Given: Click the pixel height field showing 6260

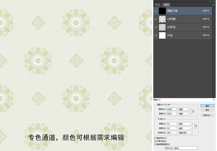Looking at the screenshot, I should (x=172, y=114).
